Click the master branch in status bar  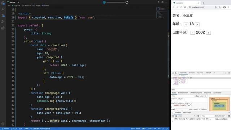coord(5,129)
